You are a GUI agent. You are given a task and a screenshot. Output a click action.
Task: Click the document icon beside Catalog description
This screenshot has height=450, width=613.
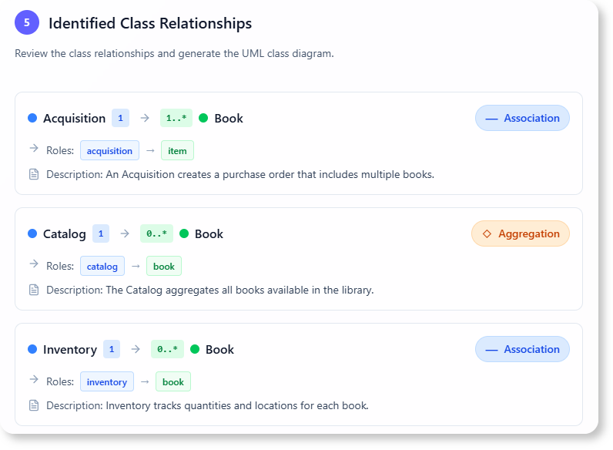pos(34,290)
